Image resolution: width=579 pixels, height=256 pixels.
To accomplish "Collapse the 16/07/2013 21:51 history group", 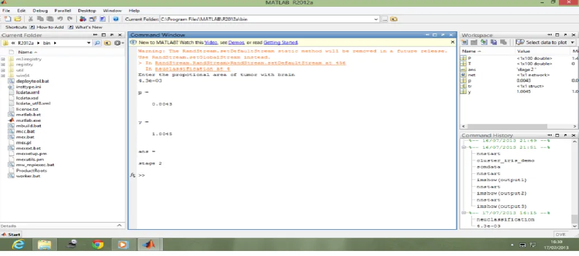I will pyautogui.click(x=464, y=147).
